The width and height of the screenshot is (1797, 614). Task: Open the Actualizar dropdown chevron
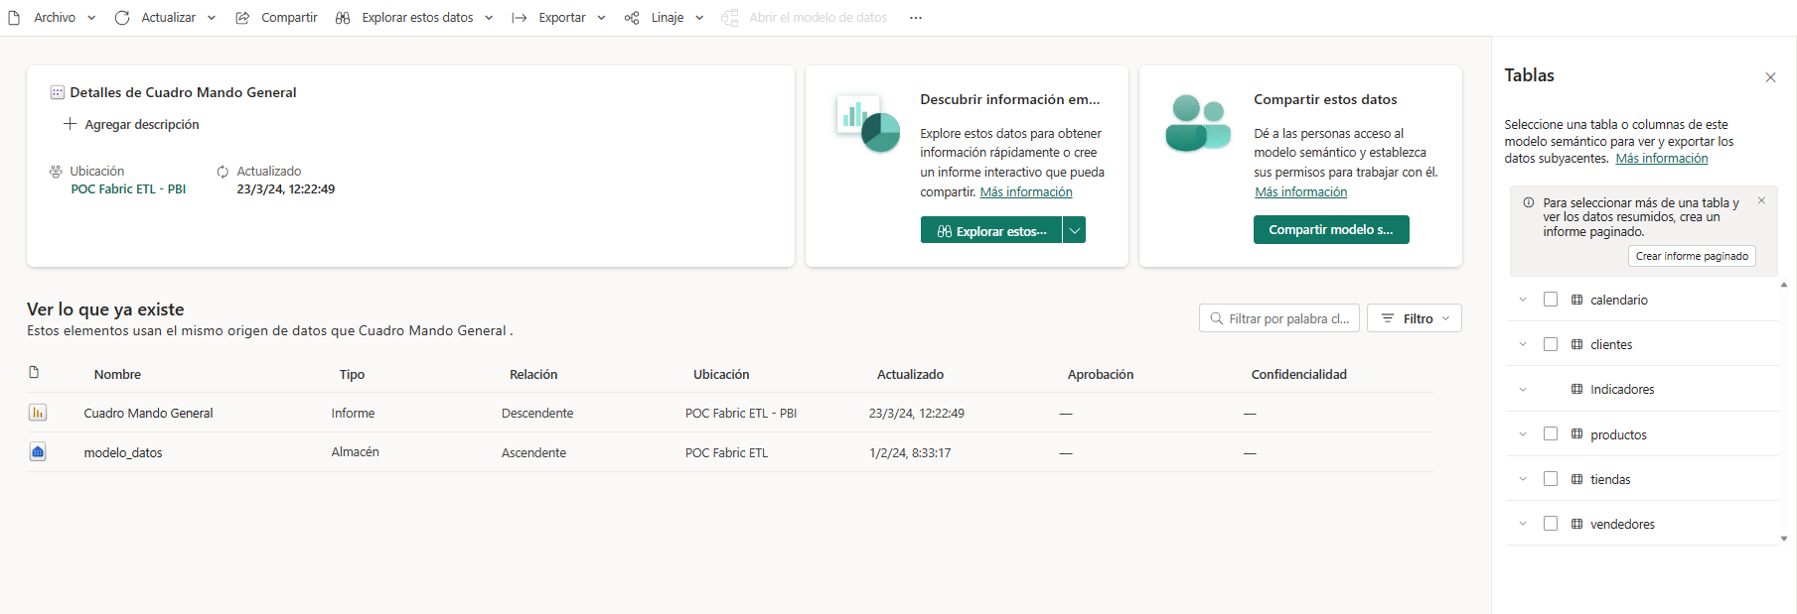[x=212, y=18]
